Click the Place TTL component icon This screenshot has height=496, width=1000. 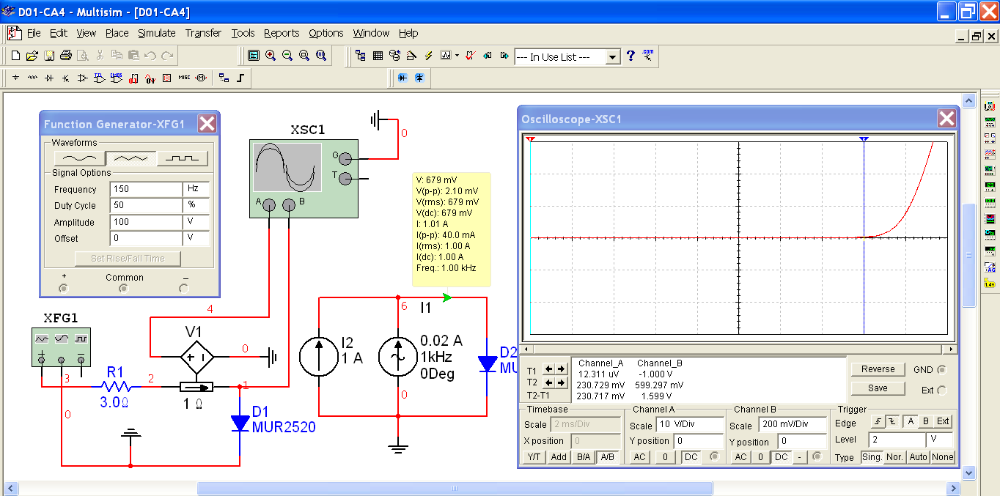pos(99,78)
